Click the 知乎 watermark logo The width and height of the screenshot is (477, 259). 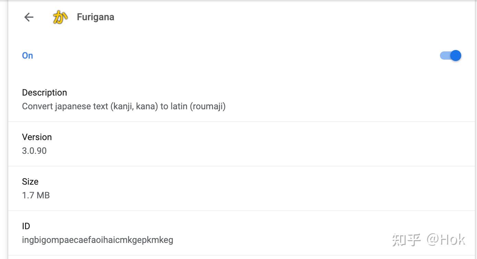pyautogui.click(x=406, y=240)
